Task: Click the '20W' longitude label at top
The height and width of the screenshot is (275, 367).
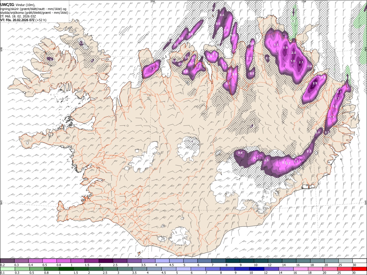Action: pos(152,1)
